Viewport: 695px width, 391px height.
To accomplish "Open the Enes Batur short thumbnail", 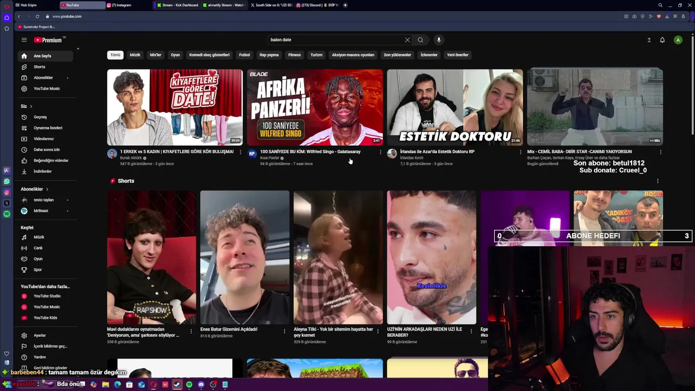I will 245,257.
